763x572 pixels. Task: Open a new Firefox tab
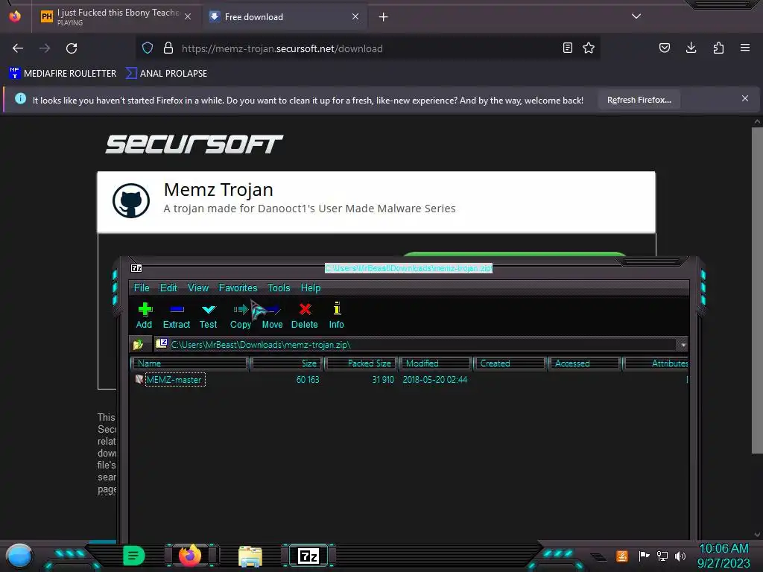(x=384, y=17)
